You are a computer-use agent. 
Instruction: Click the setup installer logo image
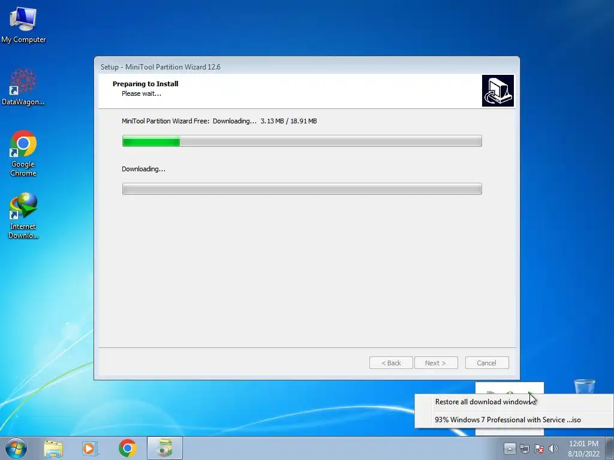[x=498, y=91]
